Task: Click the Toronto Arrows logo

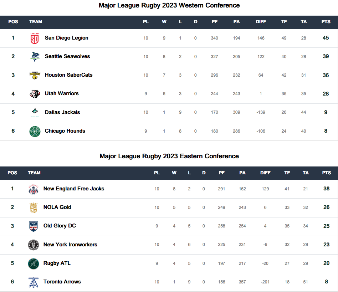Action: (34, 282)
